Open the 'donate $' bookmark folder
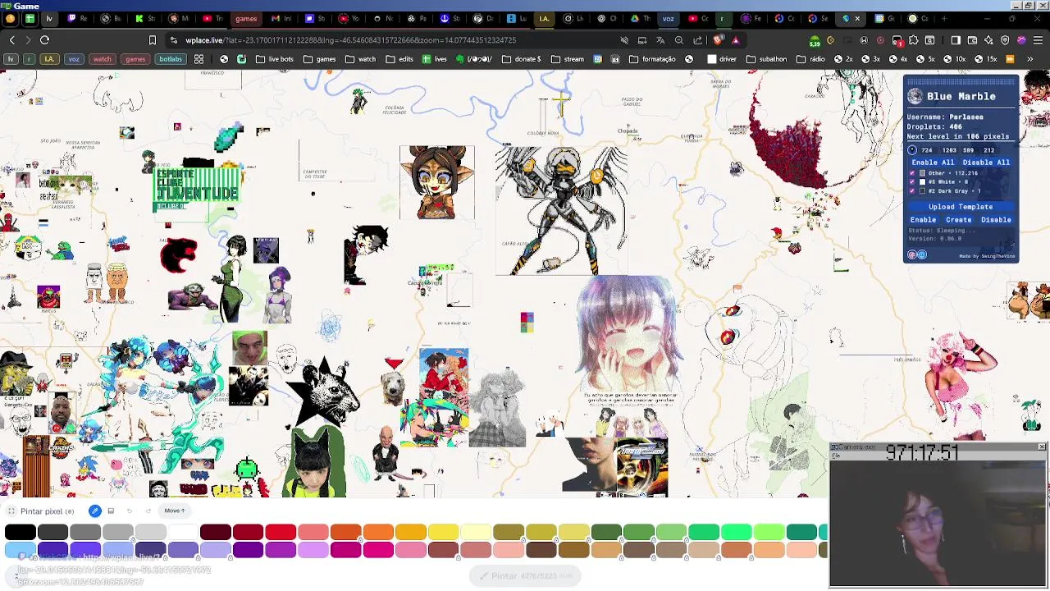Screen dimensions: 1050x591 [521, 59]
